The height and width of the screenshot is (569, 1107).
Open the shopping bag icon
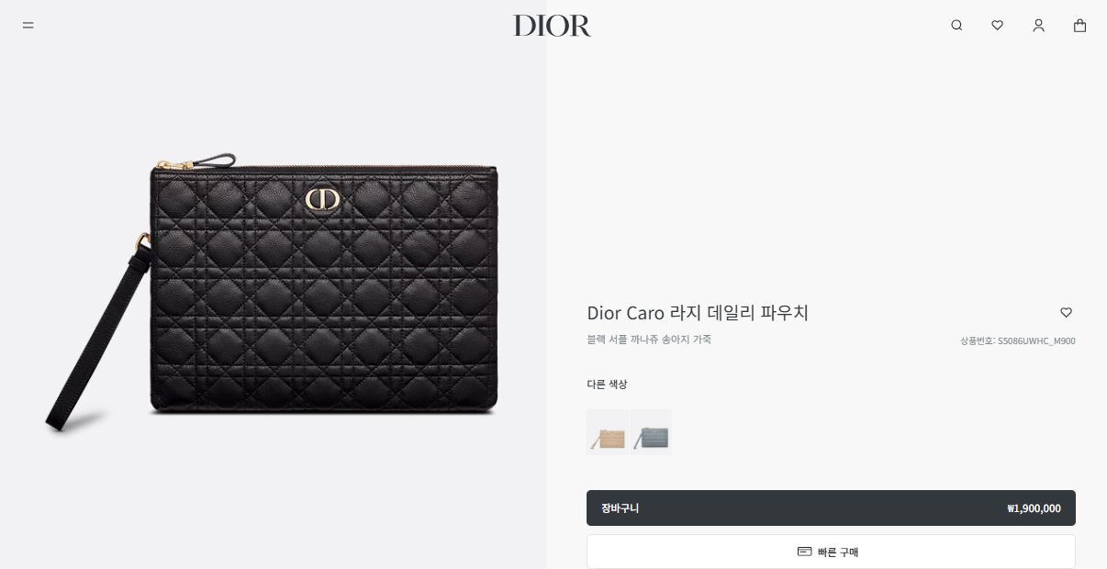coord(1079,26)
